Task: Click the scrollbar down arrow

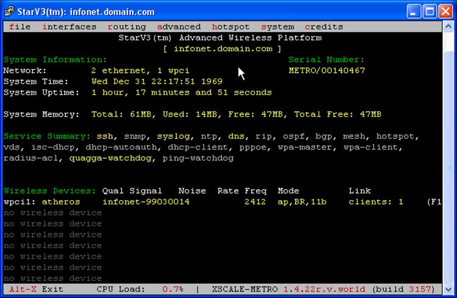Action: pyautogui.click(x=448, y=289)
